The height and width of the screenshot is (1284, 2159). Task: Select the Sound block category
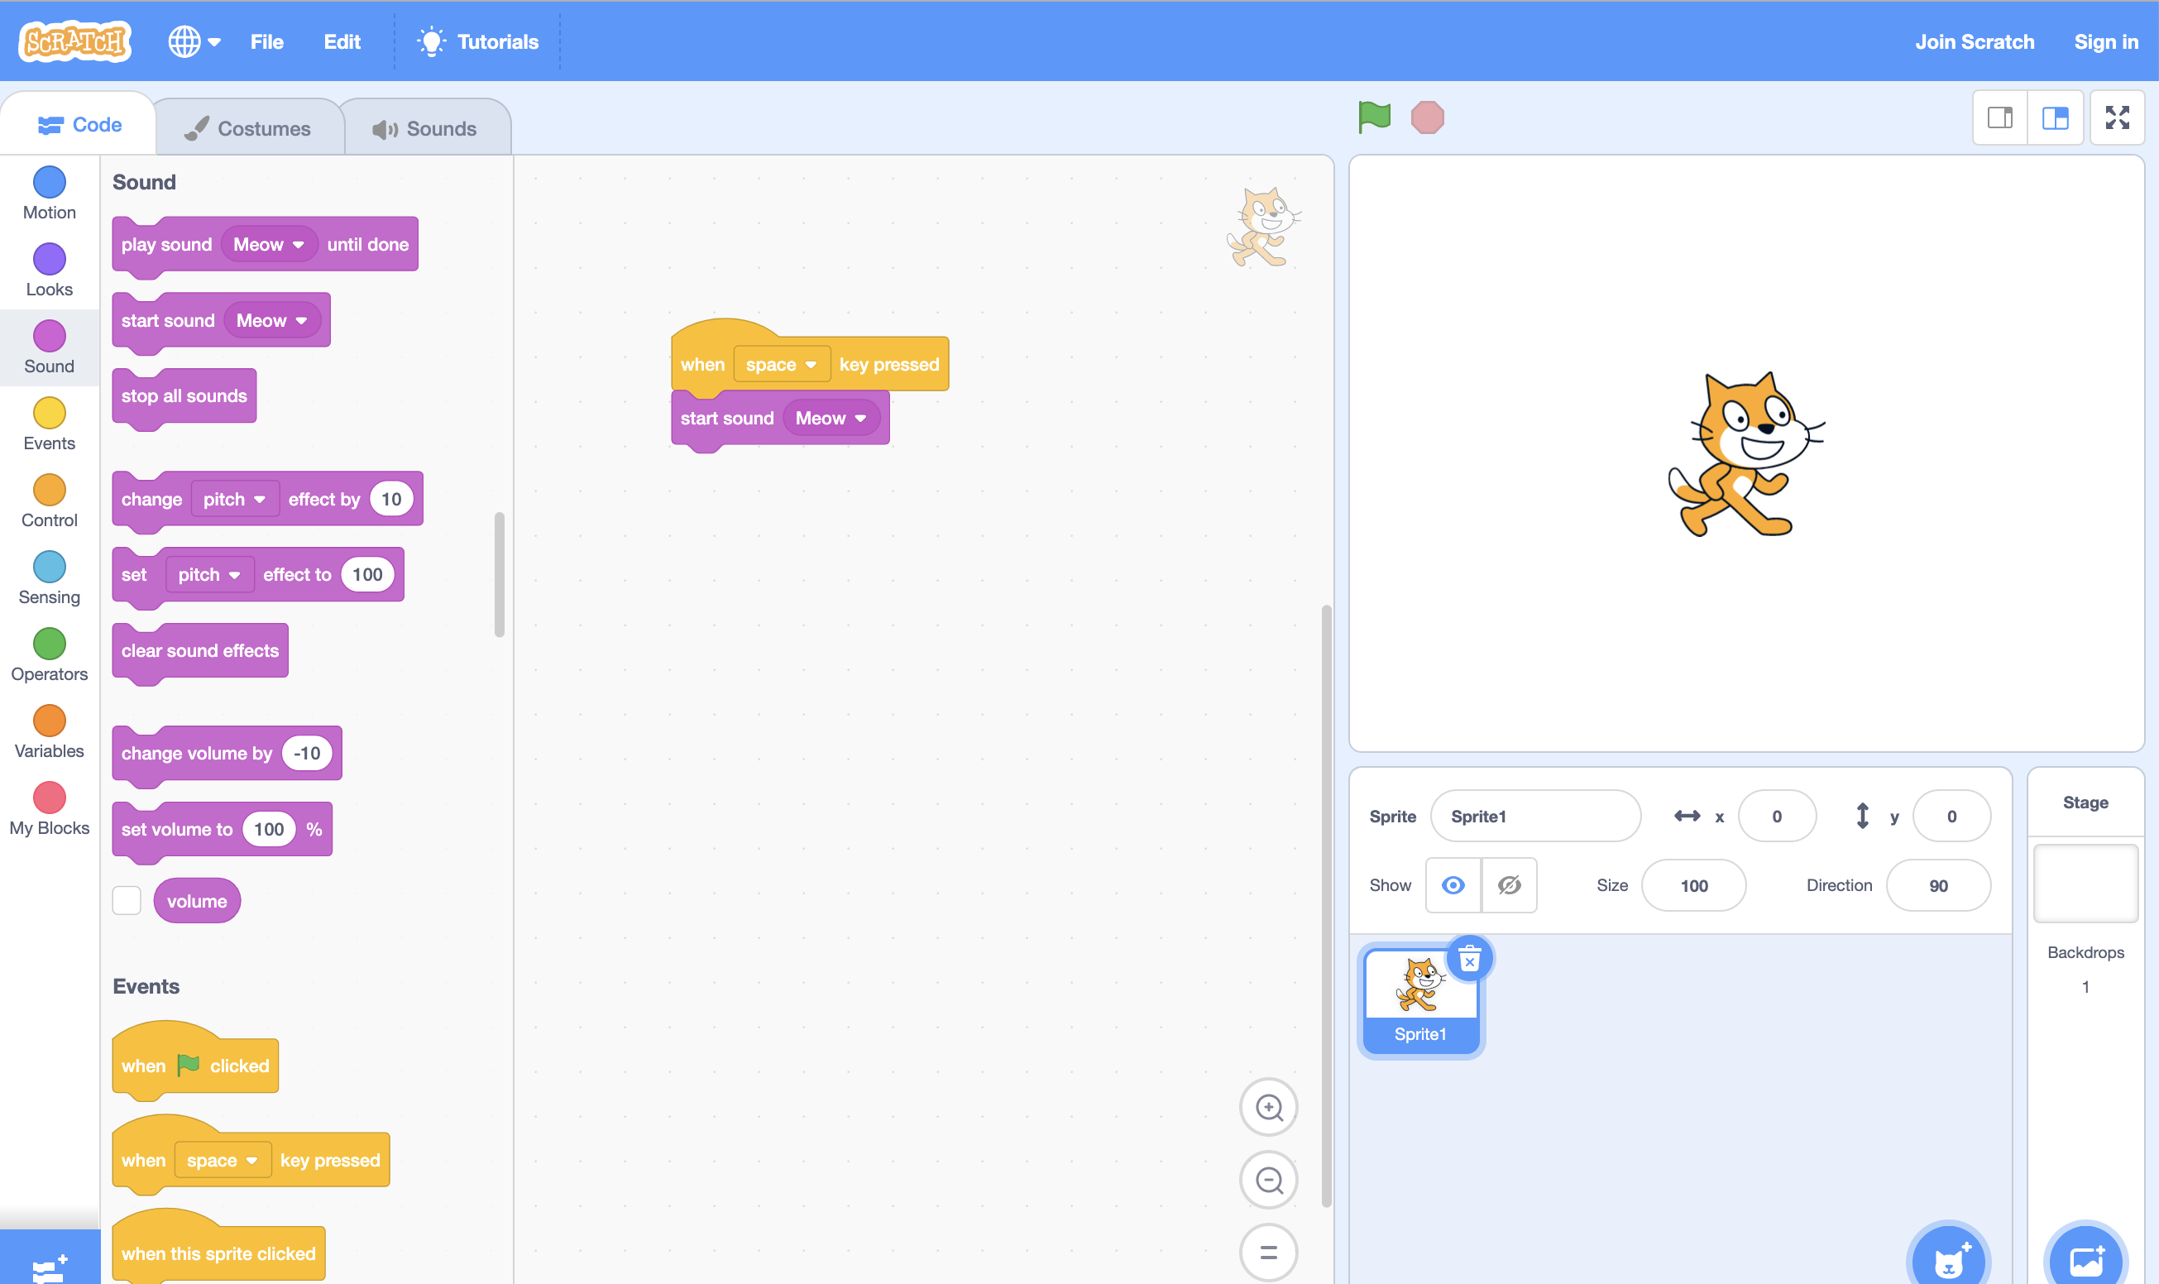tap(50, 347)
